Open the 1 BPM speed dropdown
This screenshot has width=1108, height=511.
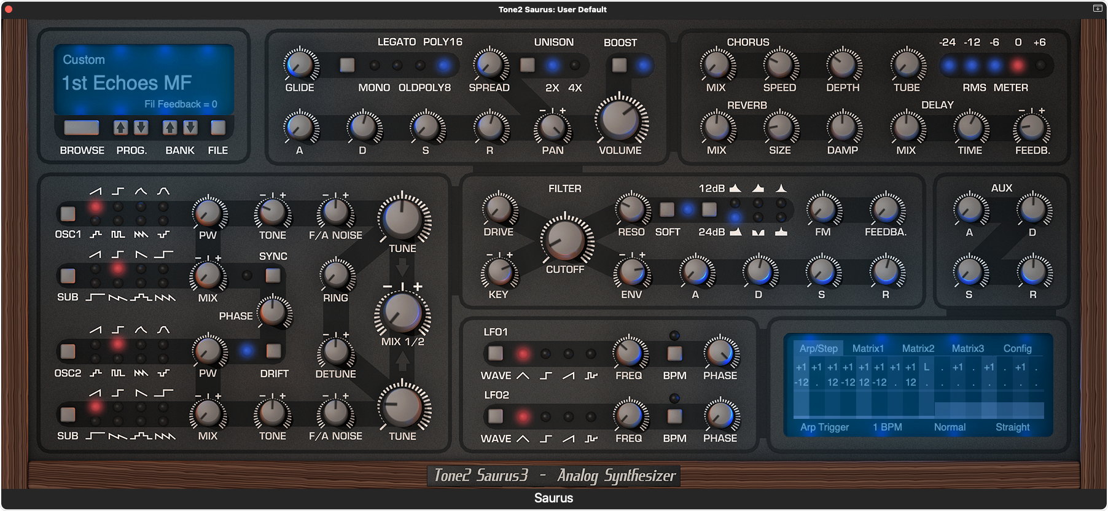888,427
